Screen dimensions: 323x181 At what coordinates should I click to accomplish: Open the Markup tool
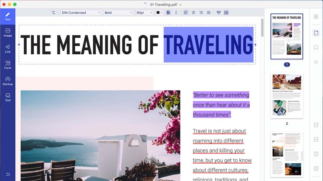8,81
